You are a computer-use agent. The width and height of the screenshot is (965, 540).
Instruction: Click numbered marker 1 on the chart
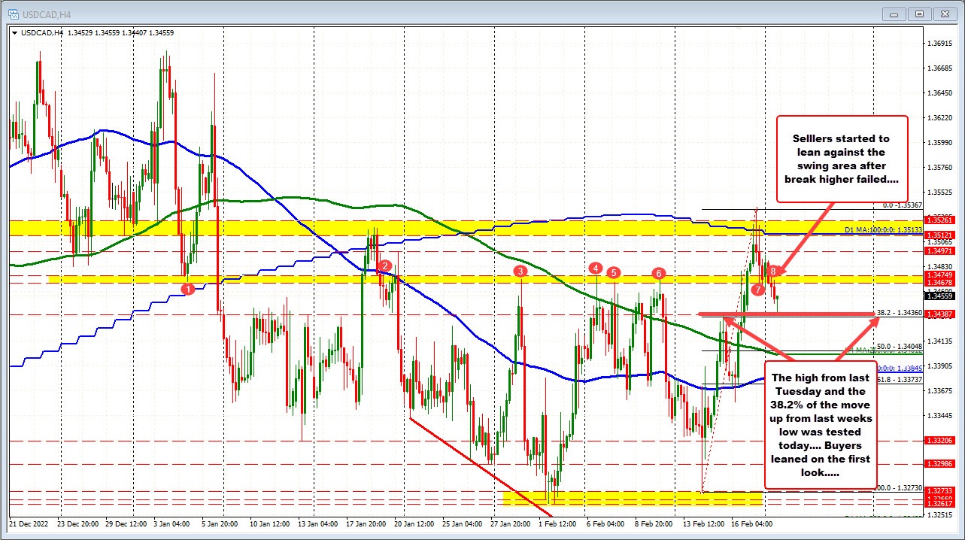187,287
